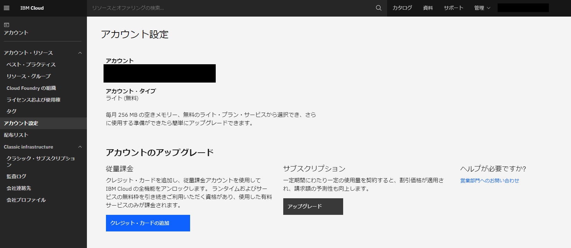Open 資料 in top navigation

(428, 8)
